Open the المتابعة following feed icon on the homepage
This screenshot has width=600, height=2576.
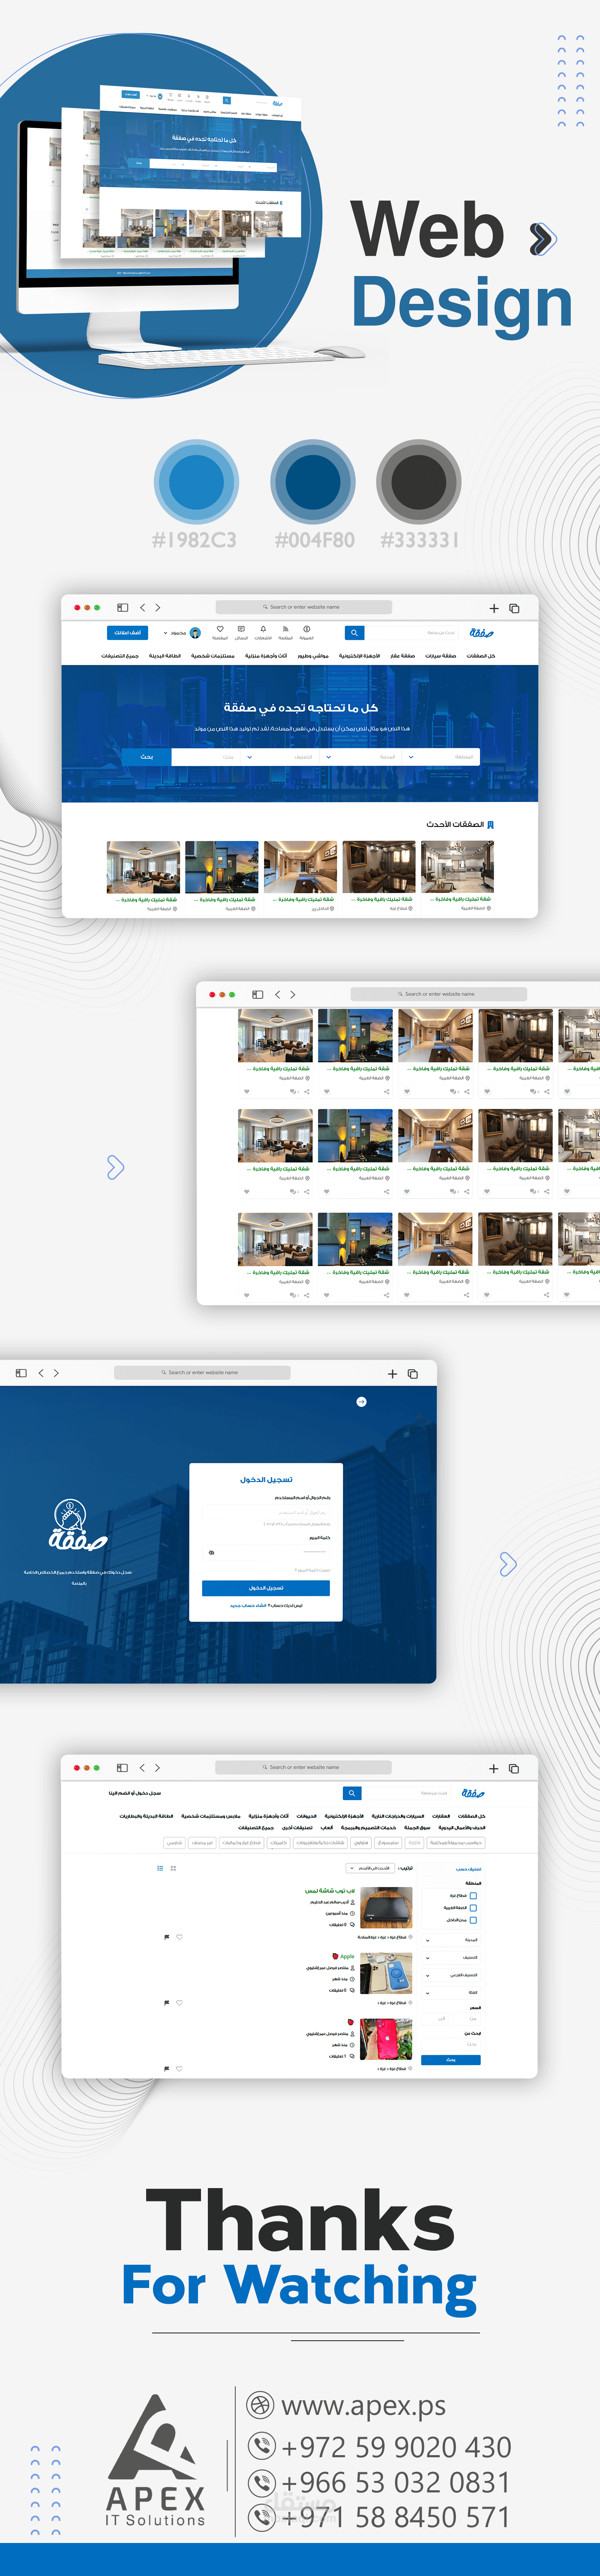[285, 630]
